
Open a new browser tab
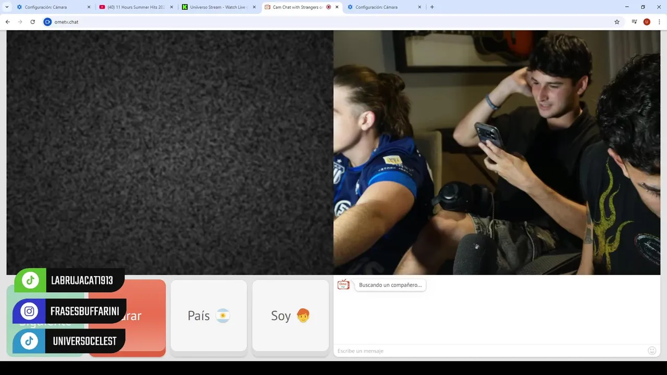tap(432, 7)
